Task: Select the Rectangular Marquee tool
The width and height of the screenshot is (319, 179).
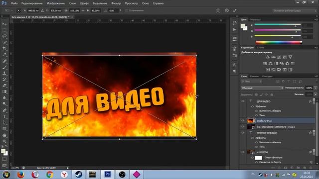Action: click(x=4, y=30)
